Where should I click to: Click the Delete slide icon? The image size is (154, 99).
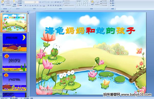[x=20, y=5]
